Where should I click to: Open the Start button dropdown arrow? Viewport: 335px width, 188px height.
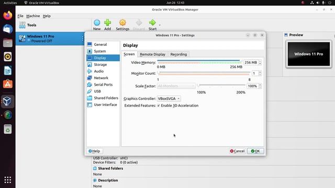coord(160,25)
